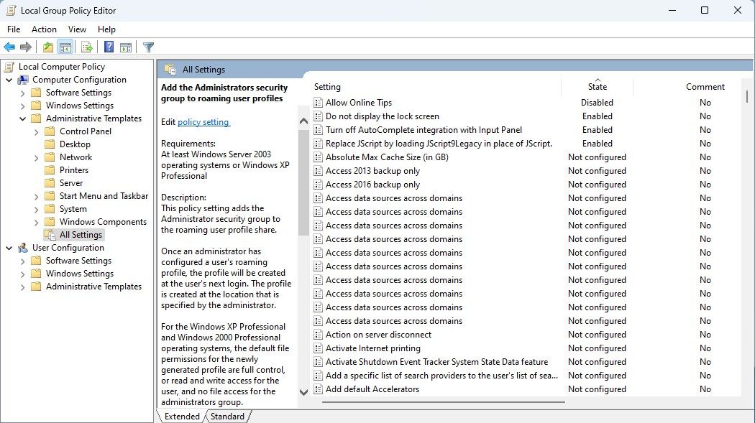Image resolution: width=755 pixels, height=423 pixels.
Task: Click the policy setting link
Action: coord(203,122)
